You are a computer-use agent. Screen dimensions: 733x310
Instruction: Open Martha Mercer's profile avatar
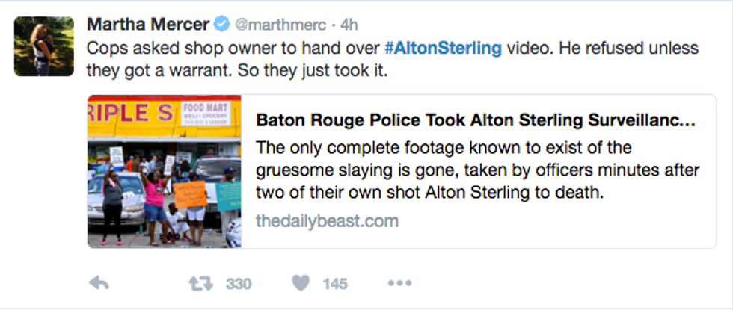pos(43,46)
